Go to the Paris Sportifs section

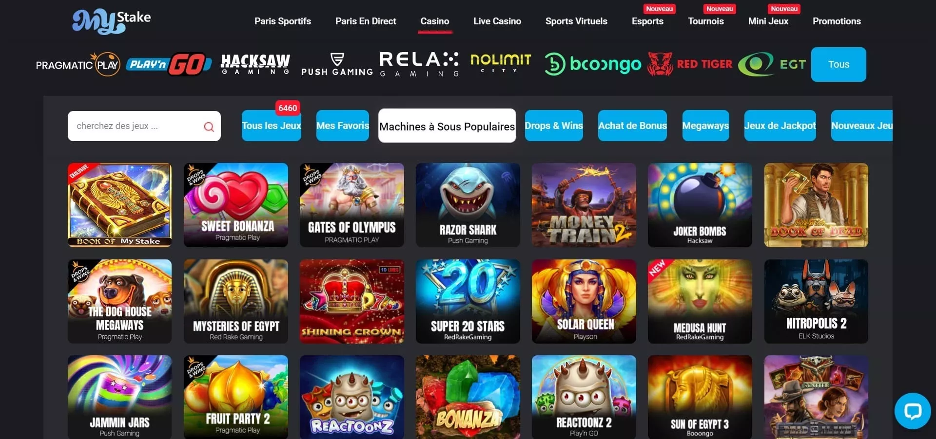[x=282, y=21]
